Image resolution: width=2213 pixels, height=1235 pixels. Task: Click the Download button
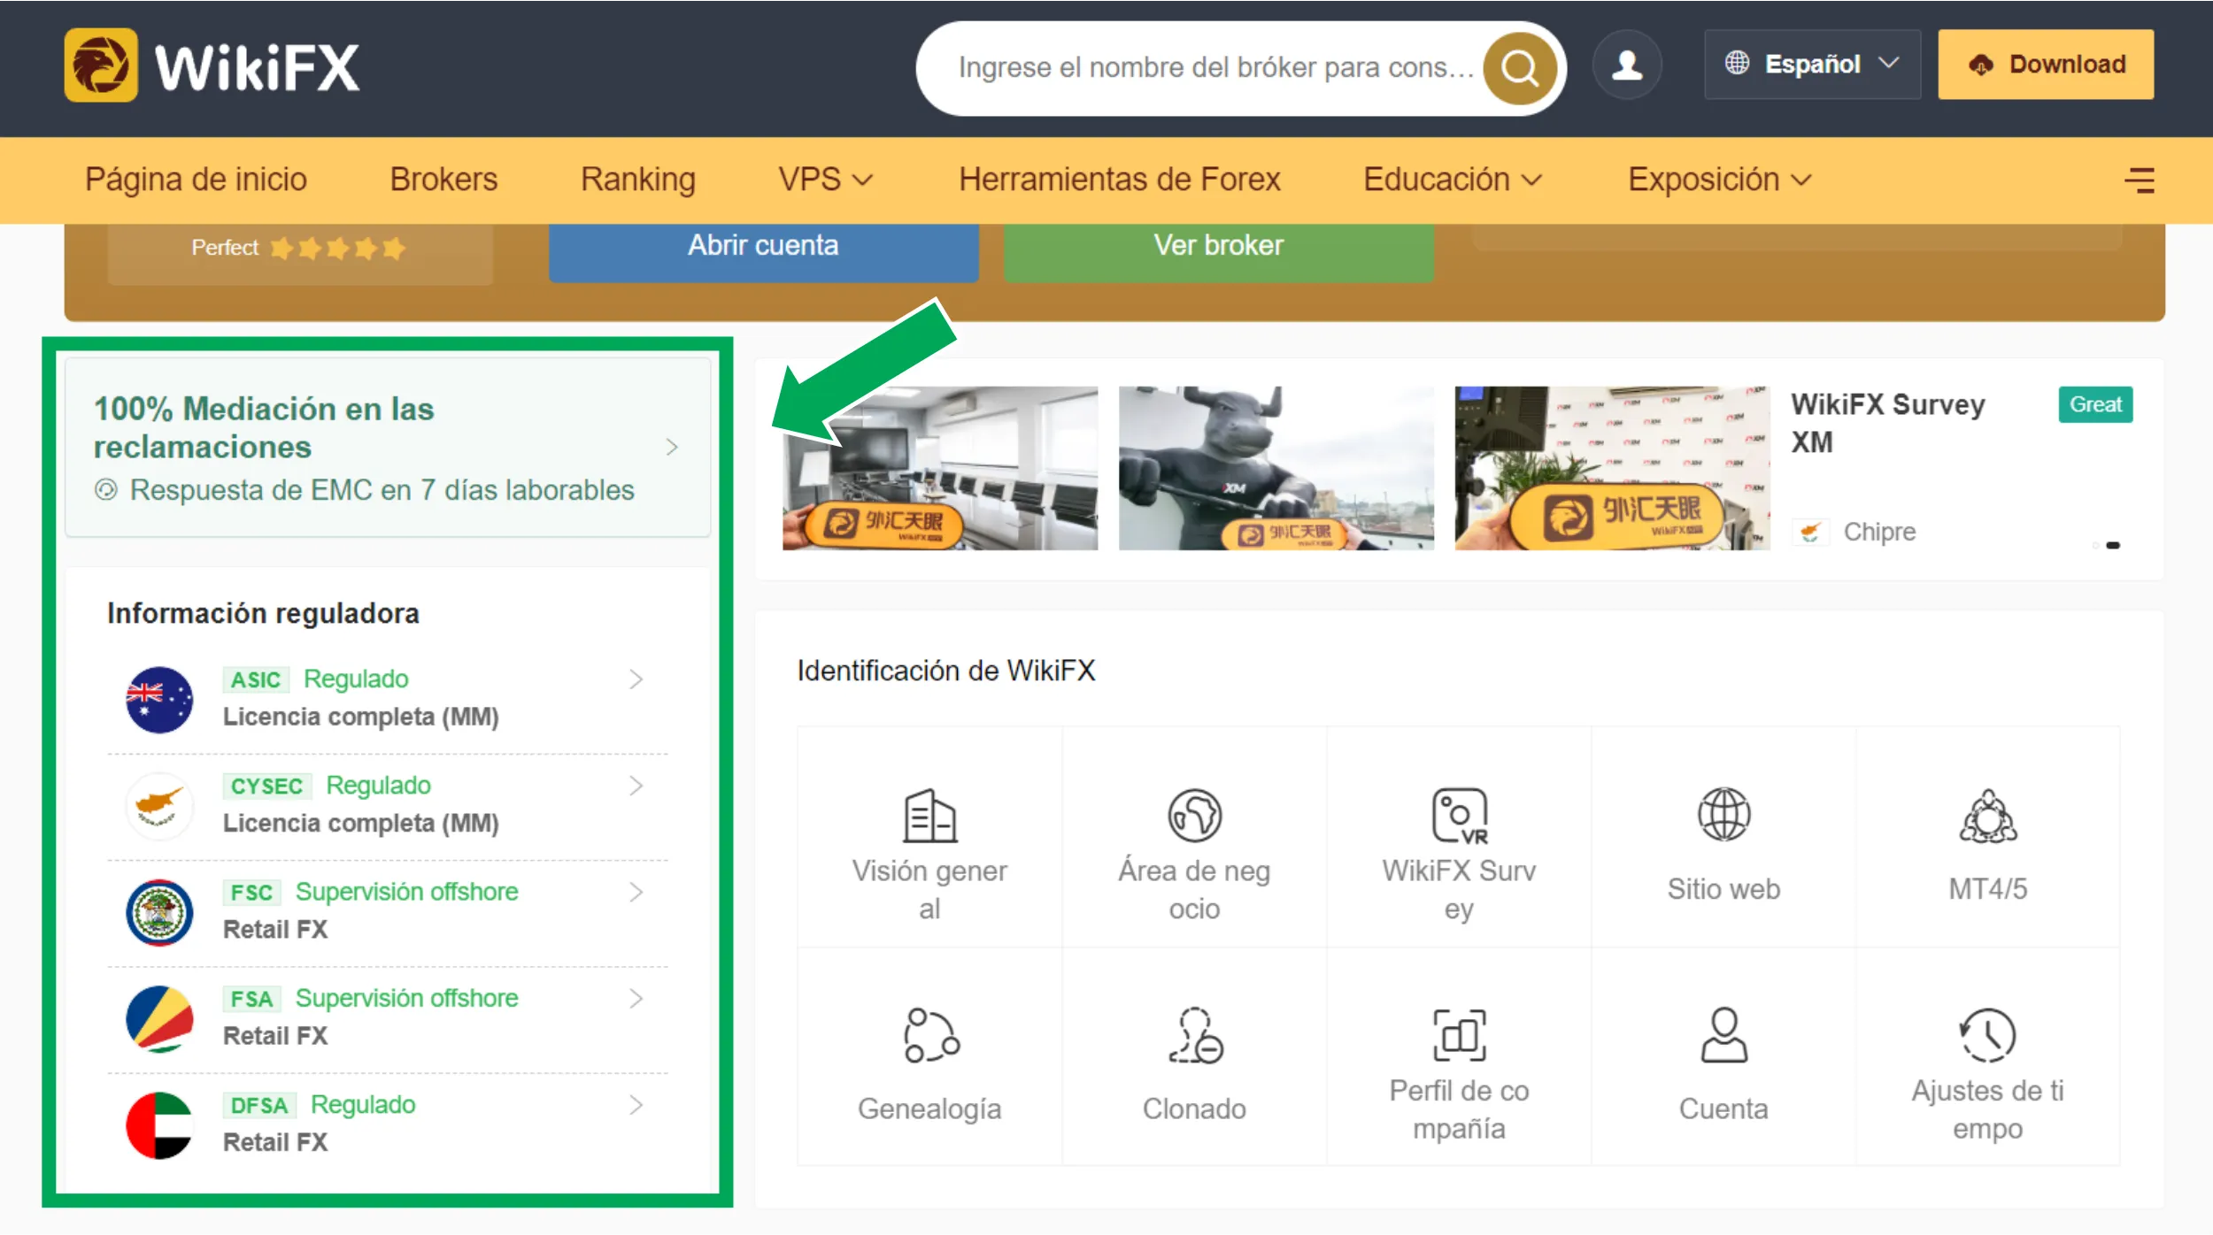pos(2046,65)
